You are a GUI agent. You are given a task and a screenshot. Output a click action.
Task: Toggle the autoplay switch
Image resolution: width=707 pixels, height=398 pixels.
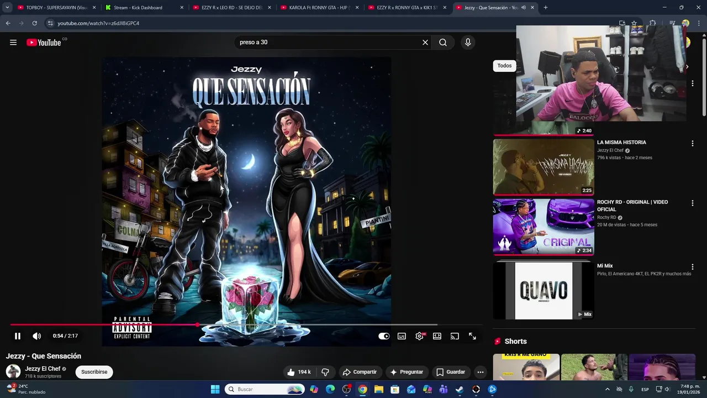click(x=384, y=336)
